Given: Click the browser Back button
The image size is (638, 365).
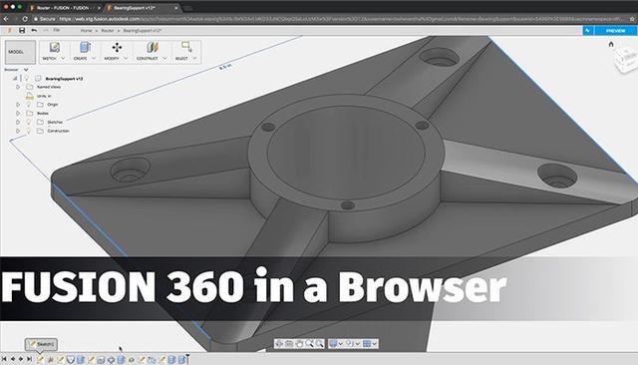Looking at the screenshot, I should pos(6,19).
